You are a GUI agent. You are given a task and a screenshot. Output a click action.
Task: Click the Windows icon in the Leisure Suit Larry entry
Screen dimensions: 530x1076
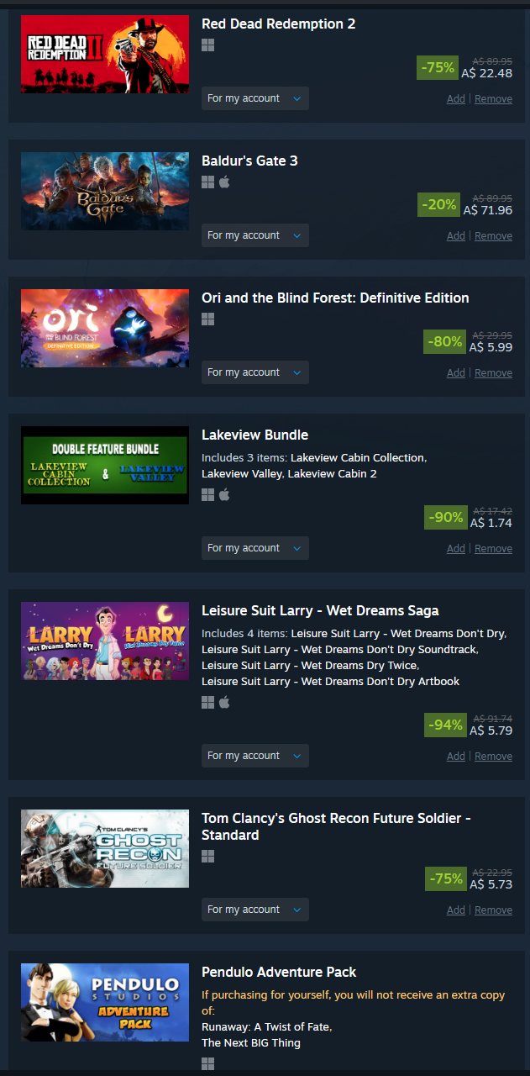pos(208,702)
